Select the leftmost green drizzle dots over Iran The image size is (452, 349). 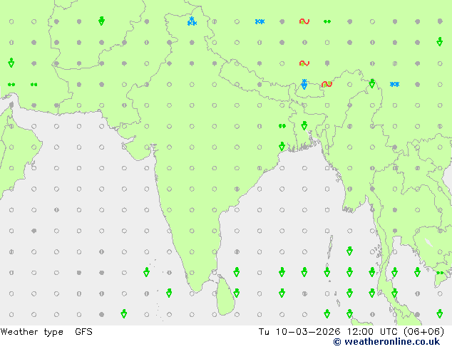pos(11,84)
